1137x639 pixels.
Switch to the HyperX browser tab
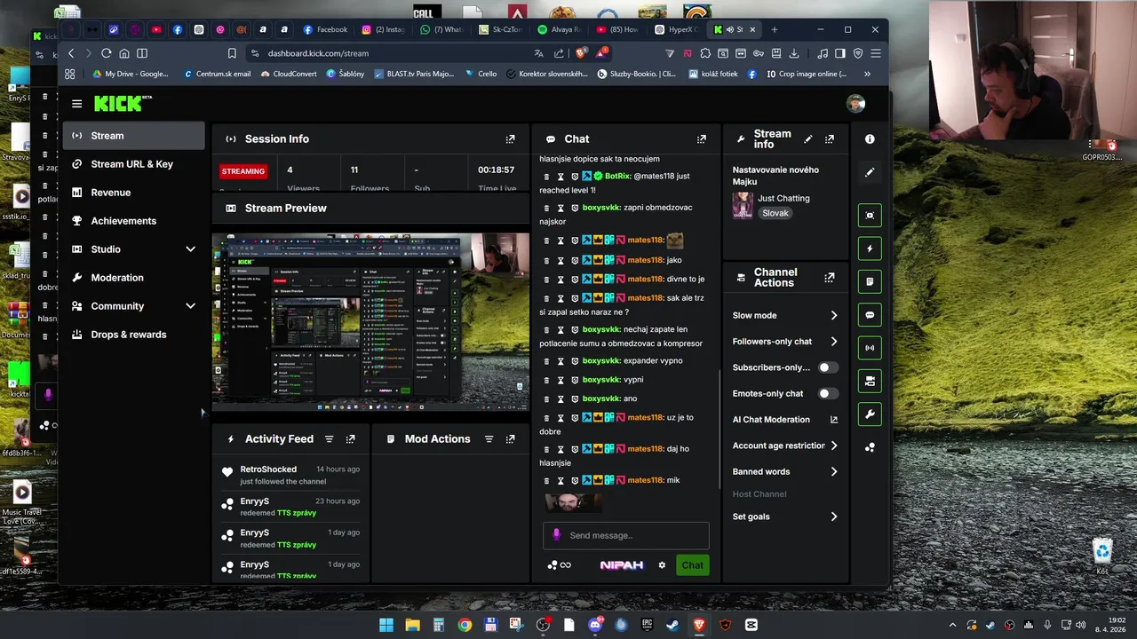[677, 29]
